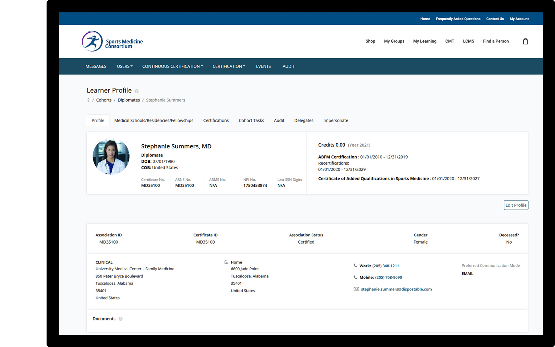Image resolution: width=555 pixels, height=347 pixels.
Task: Click the Cohorts breadcrumb link
Action: pos(104,100)
